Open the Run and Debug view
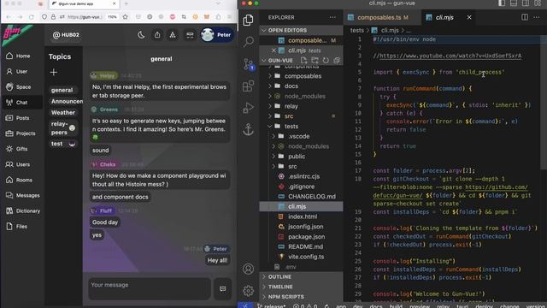 click(248, 108)
